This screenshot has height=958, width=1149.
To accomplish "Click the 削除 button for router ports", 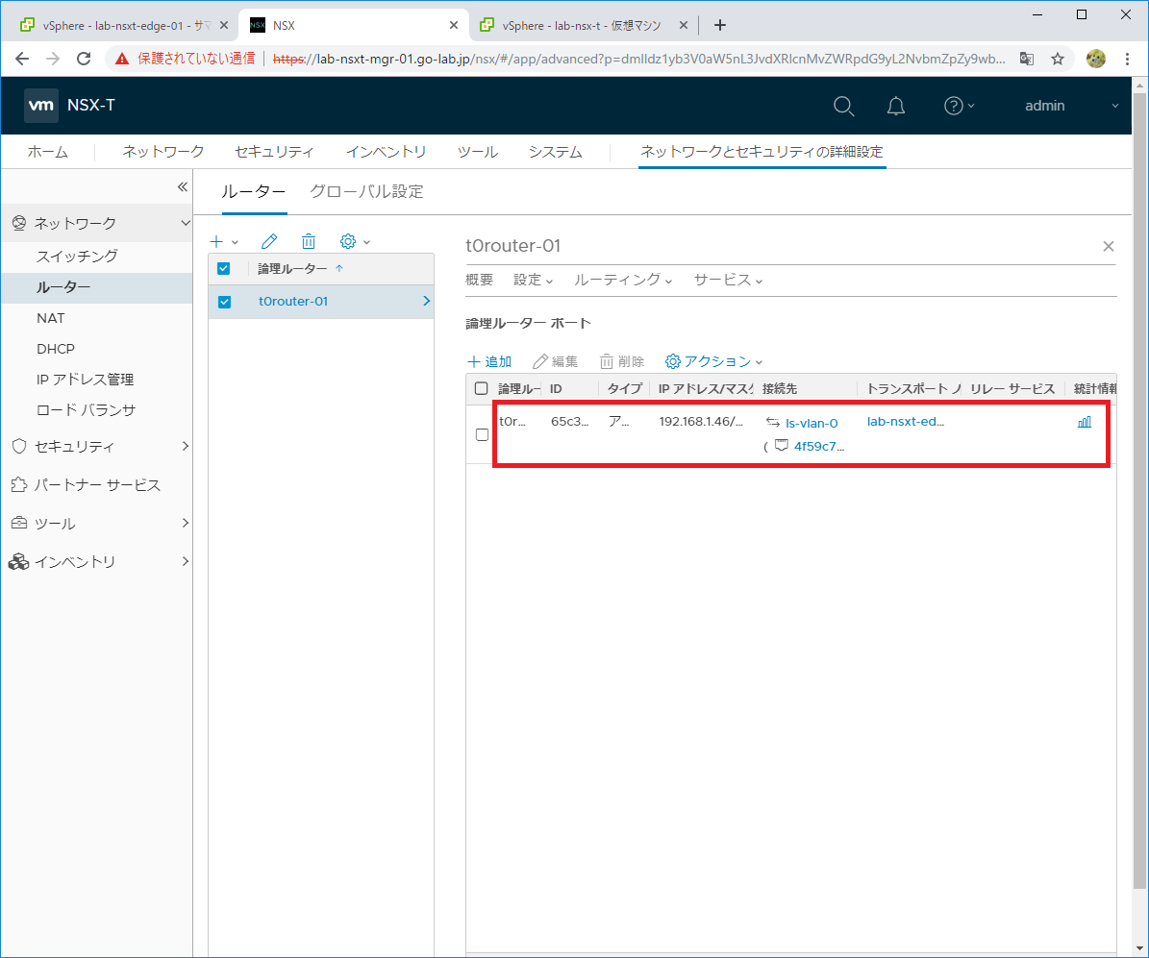I will (621, 362).
